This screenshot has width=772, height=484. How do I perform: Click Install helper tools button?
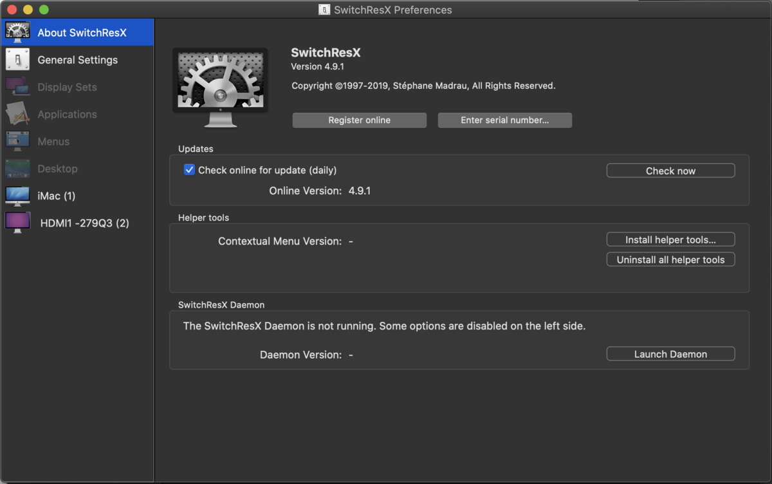(x=670, y=239)
